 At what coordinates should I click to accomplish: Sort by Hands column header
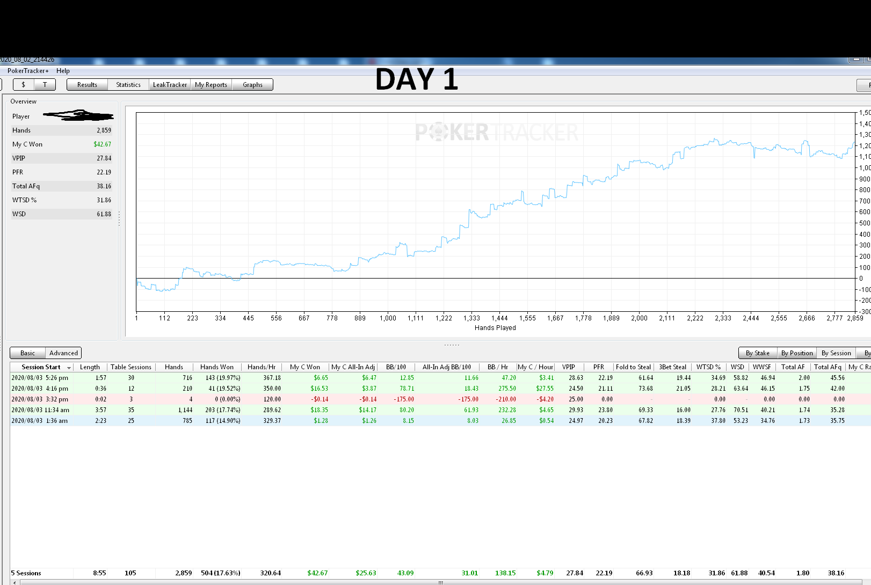(174, 367)
